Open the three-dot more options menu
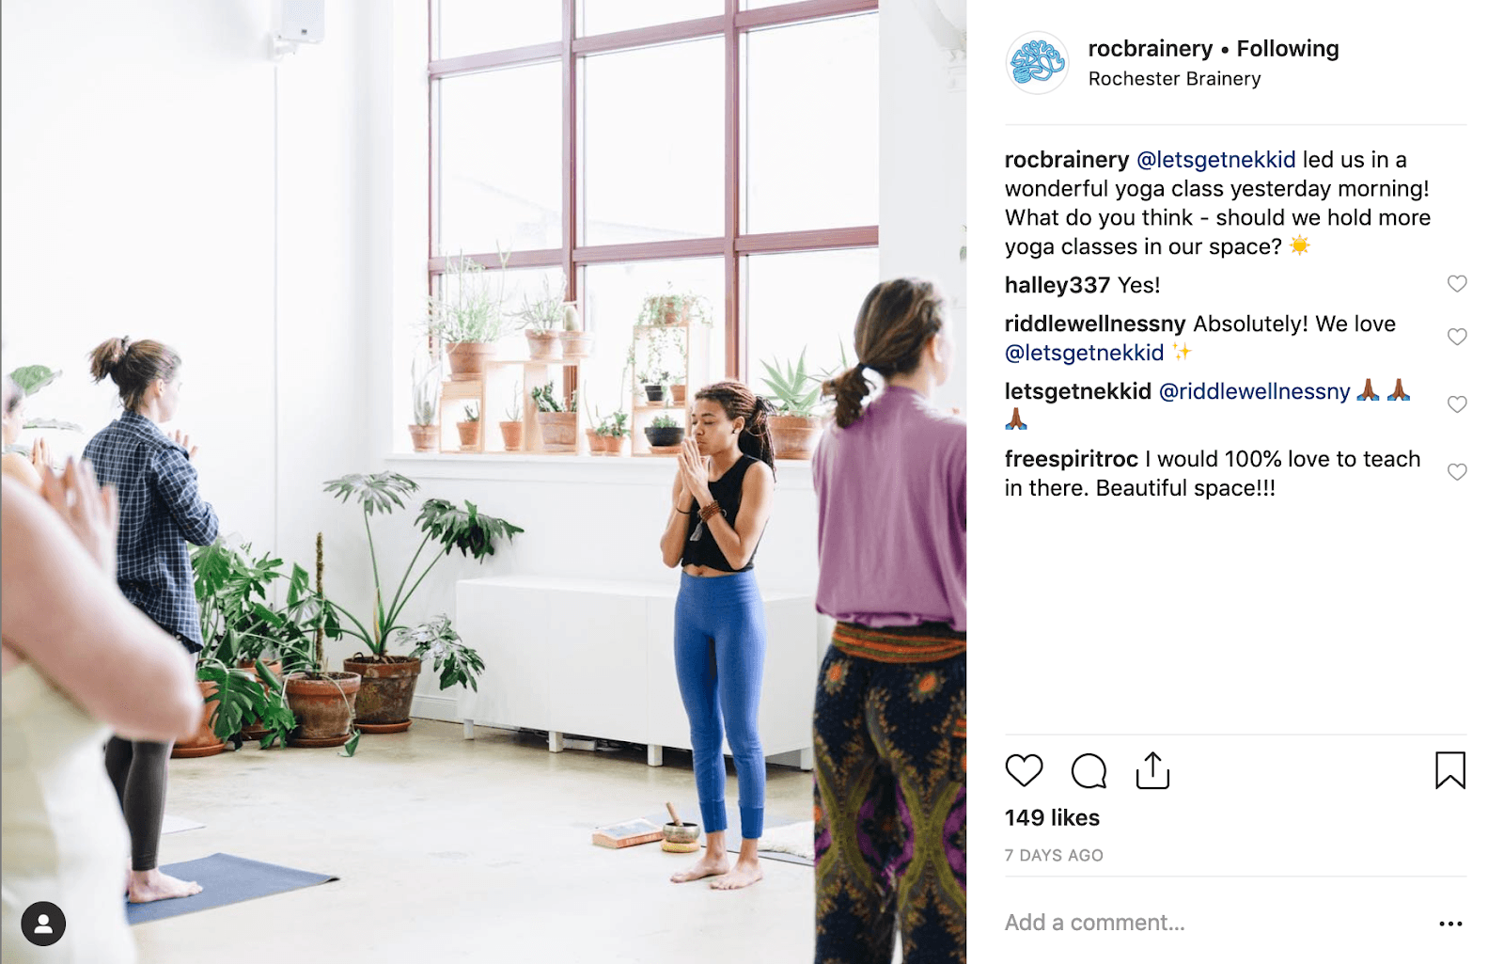The image size is (1504, 964). [x=1450, y=924]
